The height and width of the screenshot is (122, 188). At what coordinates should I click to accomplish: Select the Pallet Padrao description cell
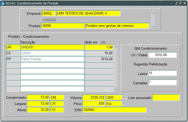(x=52, y=59)
